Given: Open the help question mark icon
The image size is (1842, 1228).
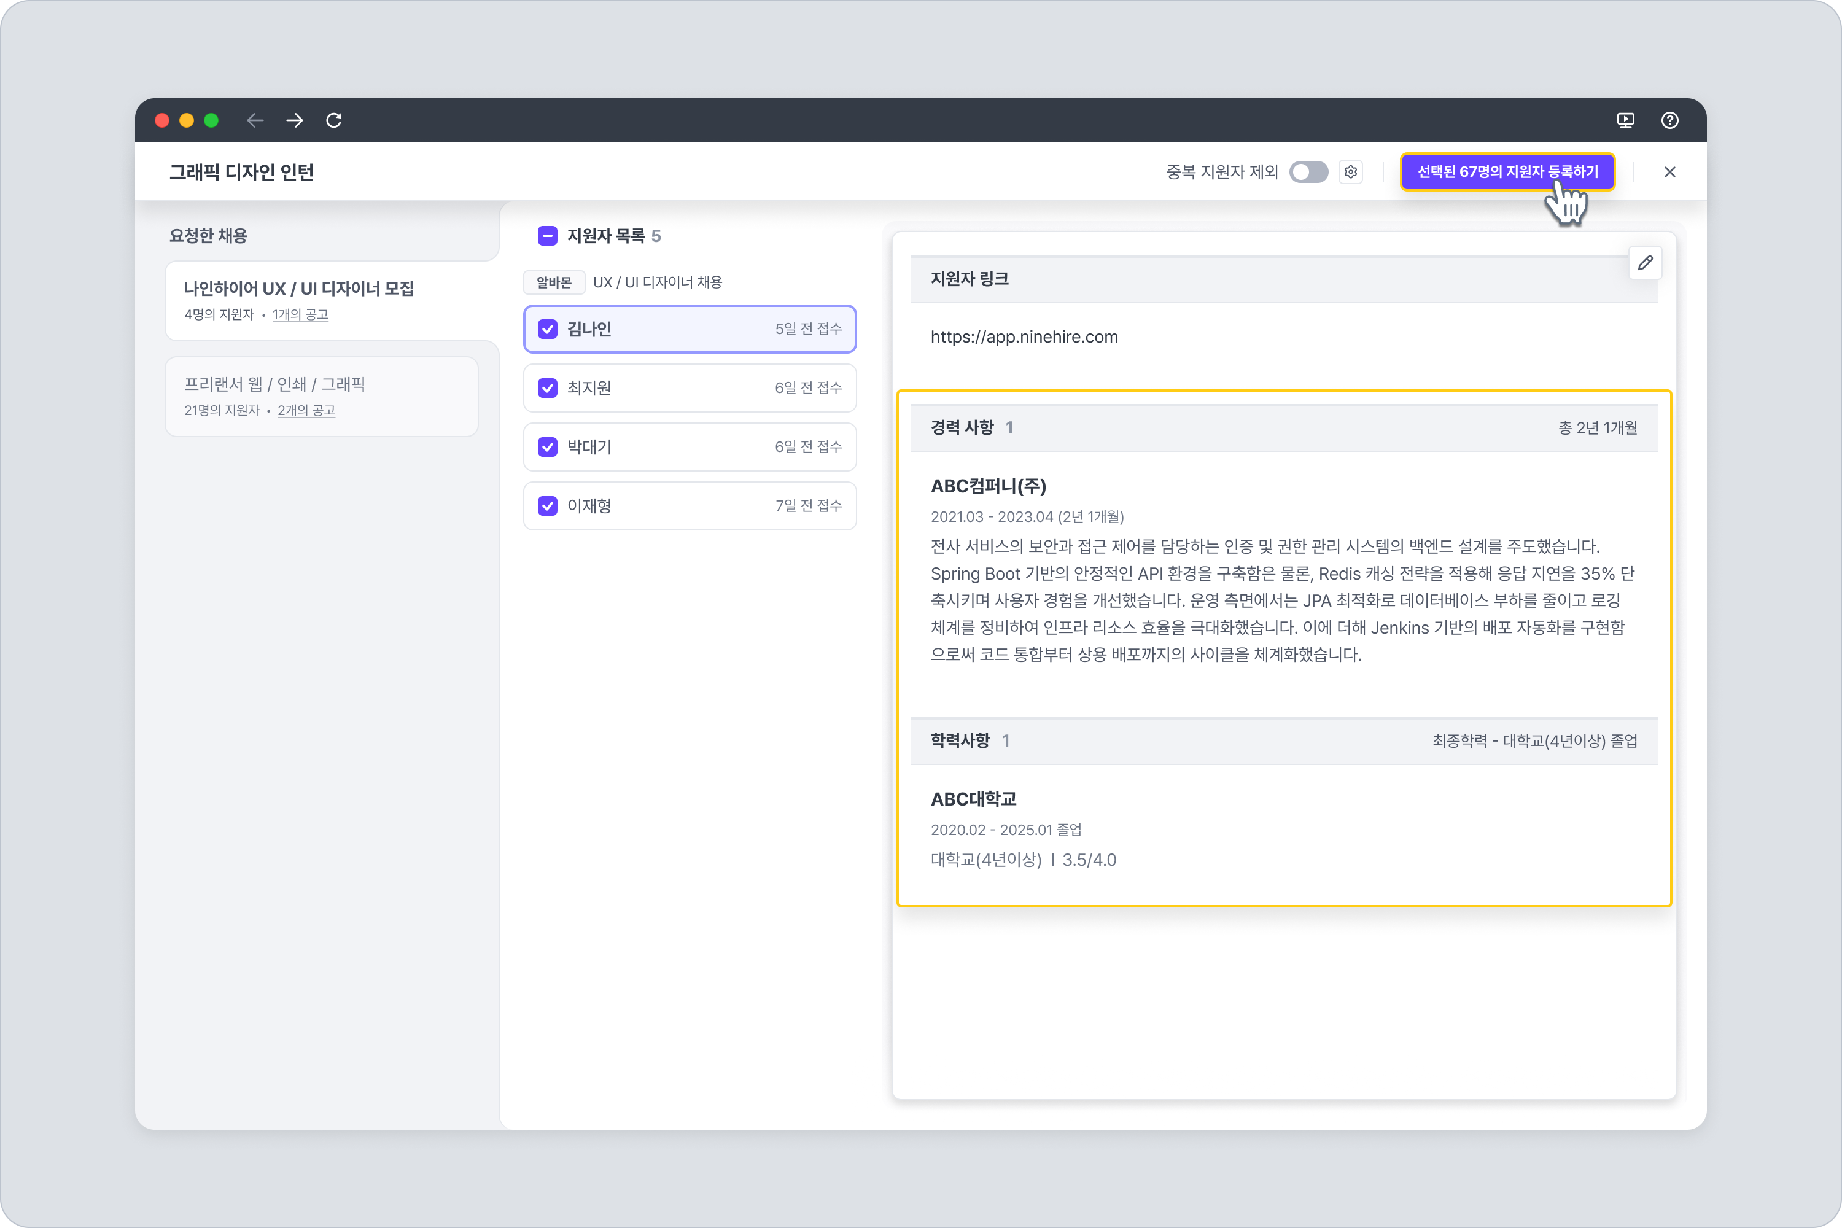Looking at the screenshot, I should 1669,120.
